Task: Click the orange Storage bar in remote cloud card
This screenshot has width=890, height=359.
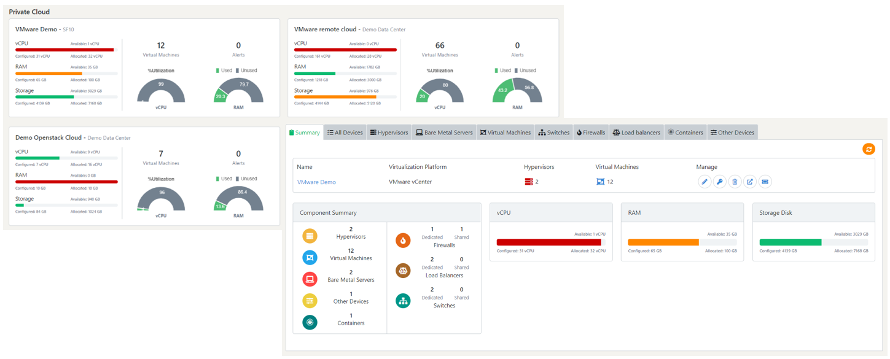Action: (x=335, y=97)
